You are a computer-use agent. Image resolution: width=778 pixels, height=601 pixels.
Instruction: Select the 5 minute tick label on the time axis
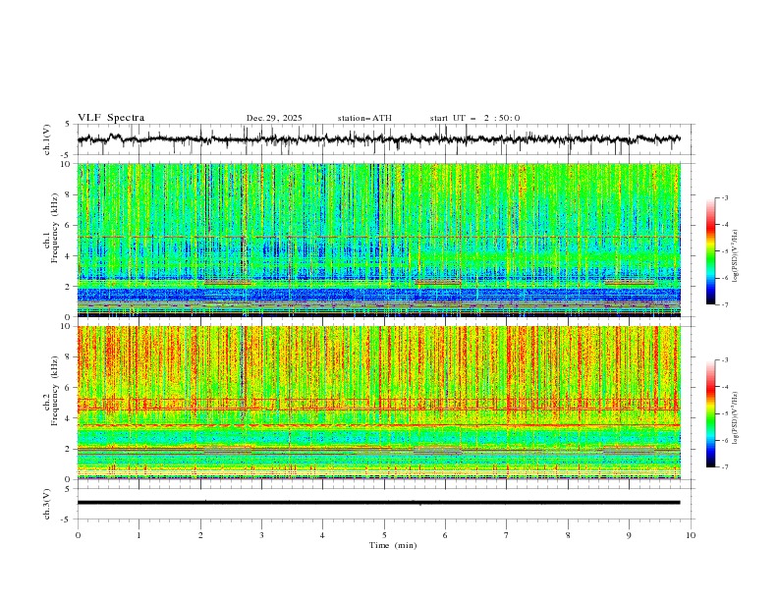(x=384, y=535)
